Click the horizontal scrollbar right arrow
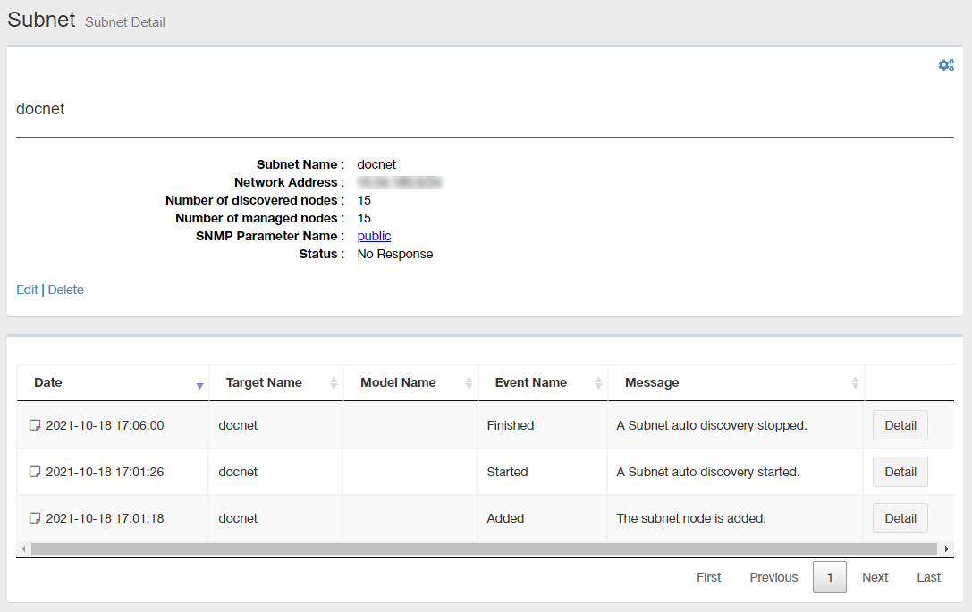 946,549
